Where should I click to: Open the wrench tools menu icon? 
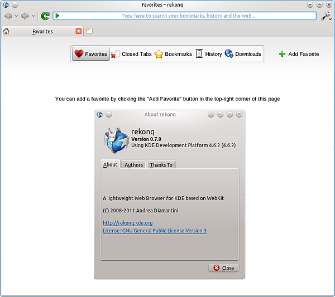point(326,16)
